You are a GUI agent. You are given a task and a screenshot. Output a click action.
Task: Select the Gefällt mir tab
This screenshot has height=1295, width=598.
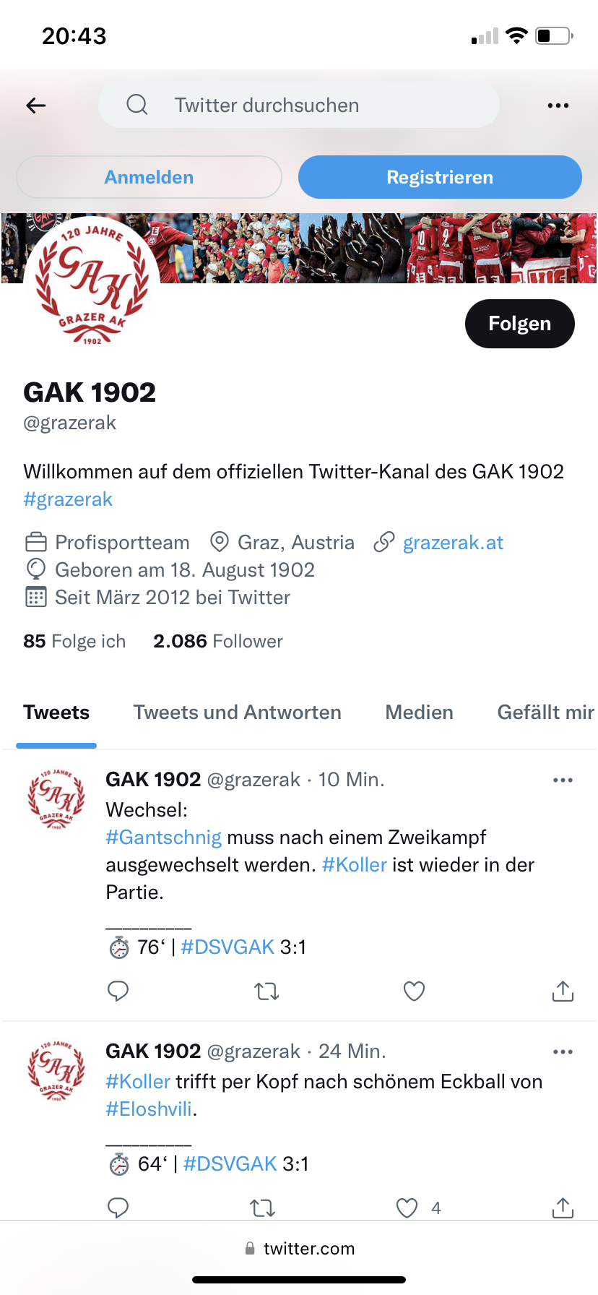tap(546, 713)
